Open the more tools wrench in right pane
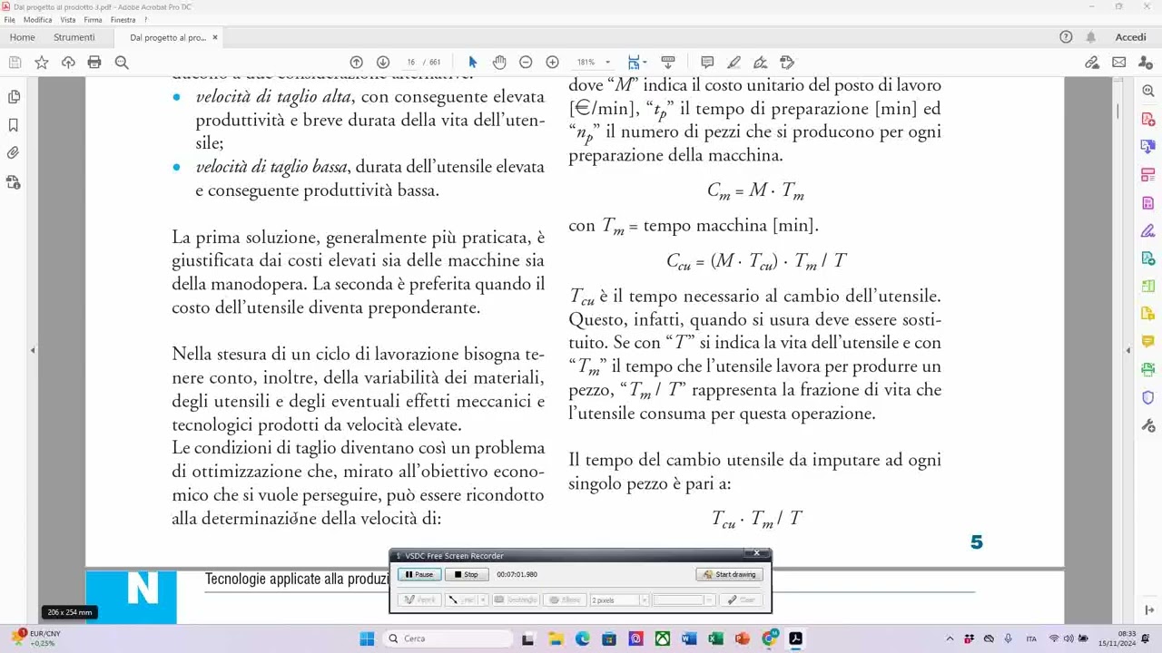The width and height of the screenshot is (1162, 653). pos(1148,425)
